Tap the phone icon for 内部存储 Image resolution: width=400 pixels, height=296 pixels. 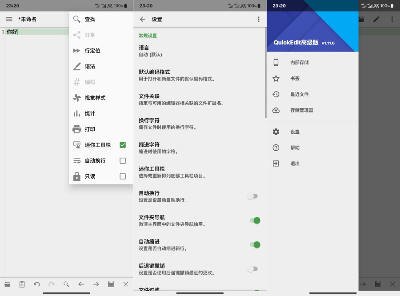tap(276, 63)
